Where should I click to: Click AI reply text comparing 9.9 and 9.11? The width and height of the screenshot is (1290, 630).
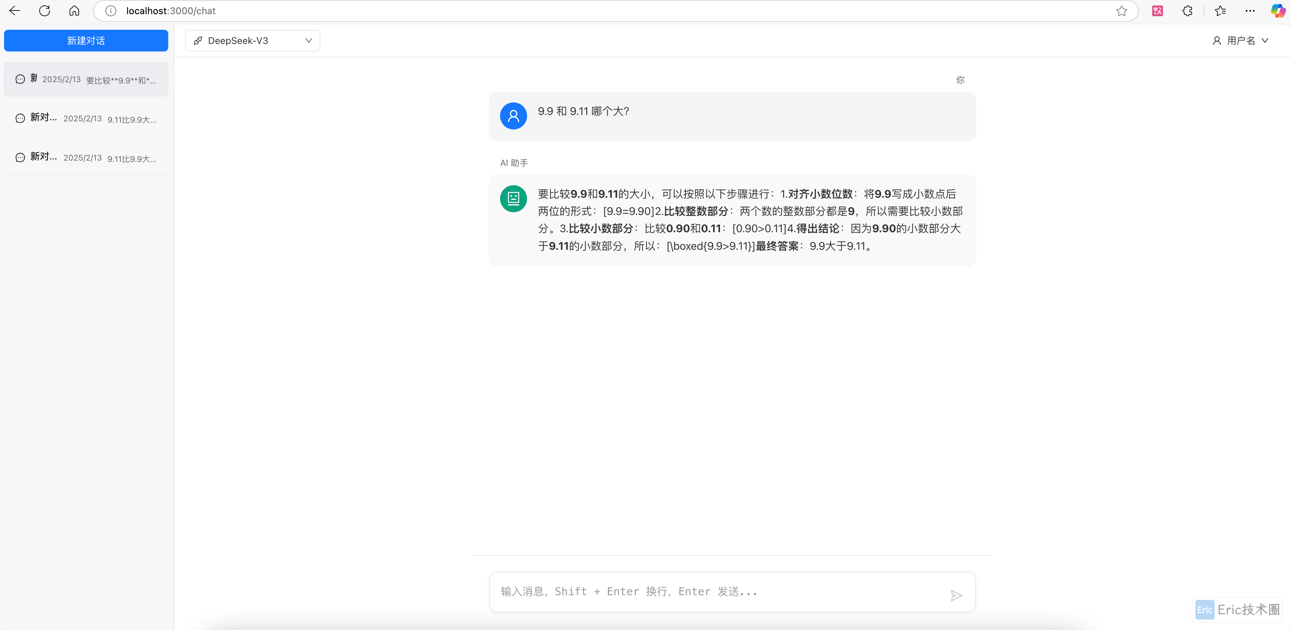(x=750, y=220)
